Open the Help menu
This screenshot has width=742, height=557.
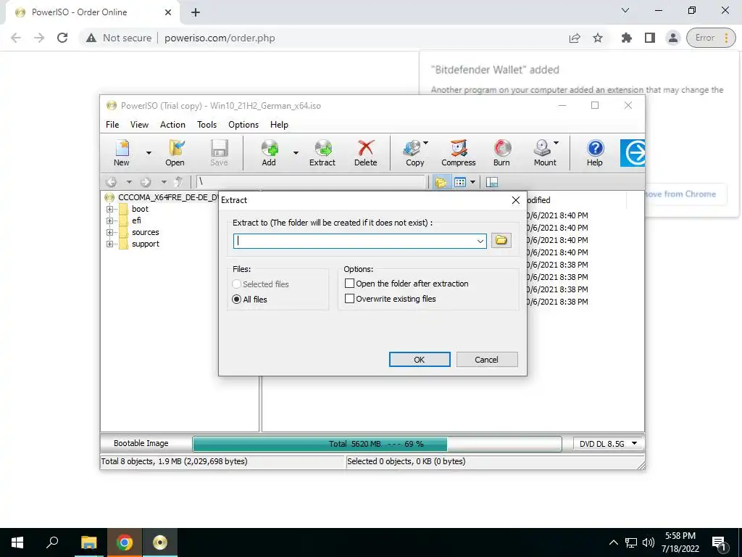tap(279, 125)
